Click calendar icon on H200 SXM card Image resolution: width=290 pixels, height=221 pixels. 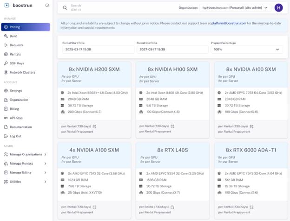94,126
